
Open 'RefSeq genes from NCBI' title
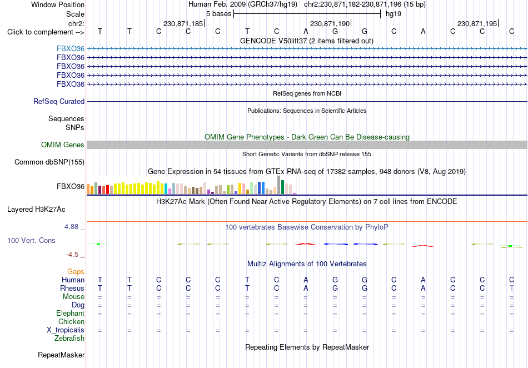(307, 93)
